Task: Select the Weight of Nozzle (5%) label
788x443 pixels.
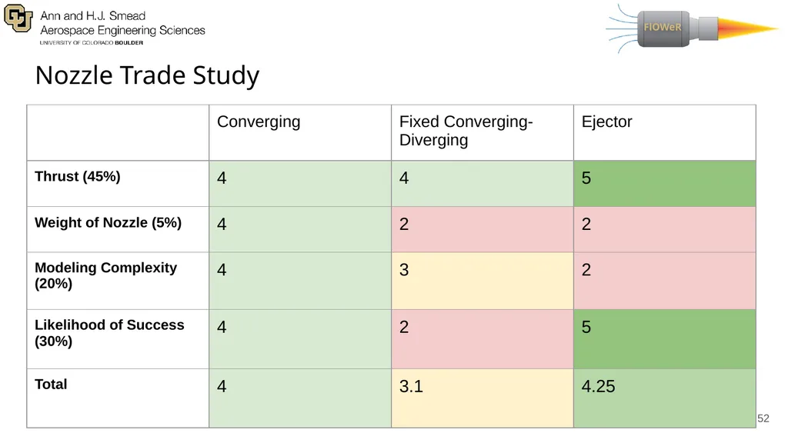Action: [108, 222]
